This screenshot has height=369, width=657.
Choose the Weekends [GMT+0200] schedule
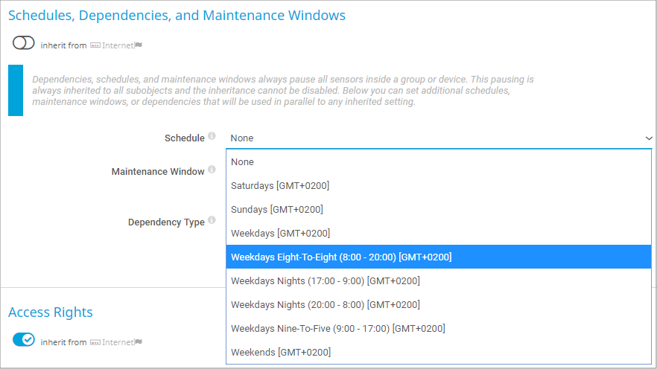(281, 353)
